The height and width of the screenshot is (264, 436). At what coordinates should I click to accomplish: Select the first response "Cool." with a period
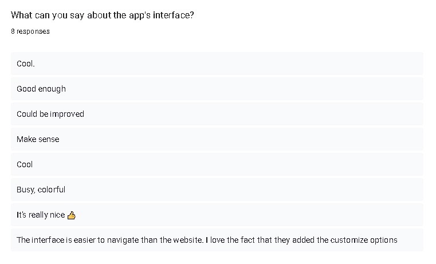coord(217,64)
